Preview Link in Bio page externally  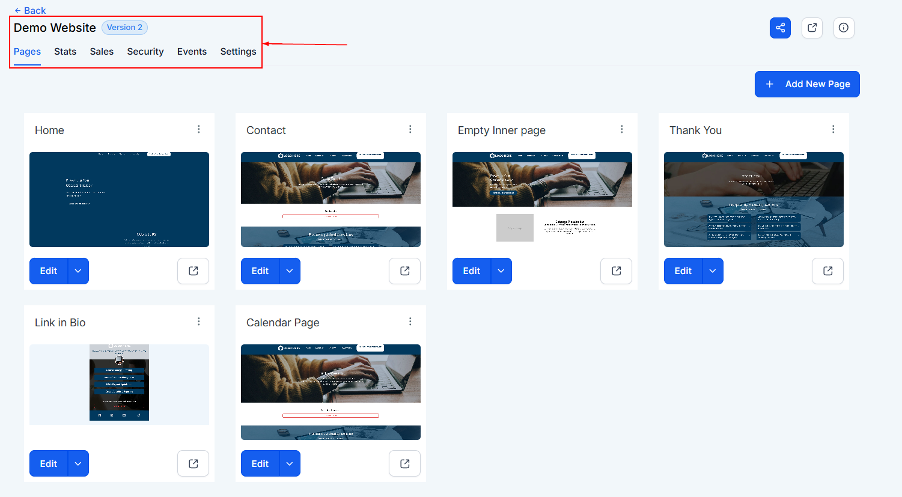pos(193,463)
